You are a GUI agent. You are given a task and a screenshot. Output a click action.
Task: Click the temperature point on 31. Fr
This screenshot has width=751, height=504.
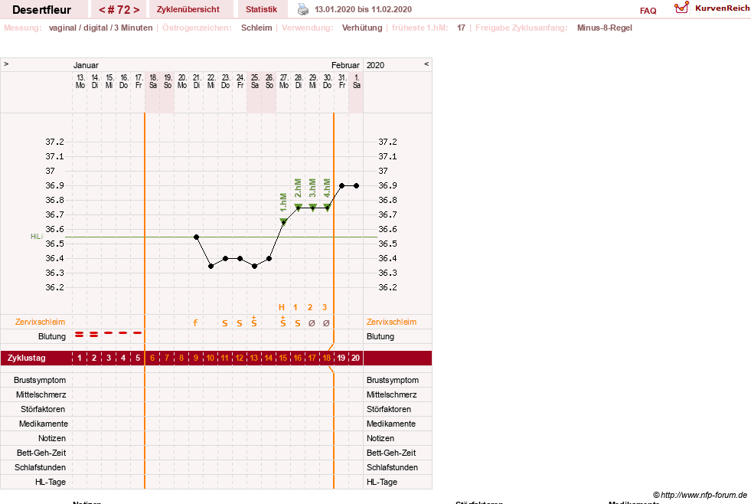[x=342, y=186]
